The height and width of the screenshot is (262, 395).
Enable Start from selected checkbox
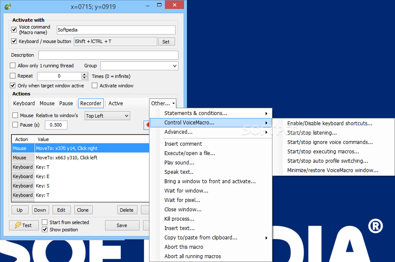coord(44,222)
